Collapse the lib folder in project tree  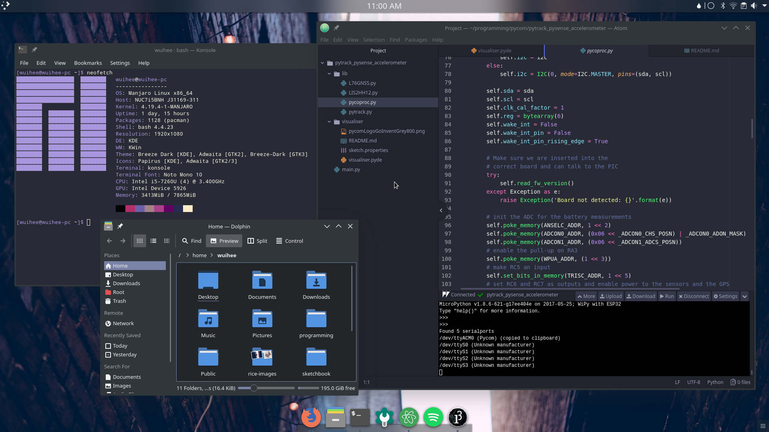pyautogui.click(x=329, y=74)
